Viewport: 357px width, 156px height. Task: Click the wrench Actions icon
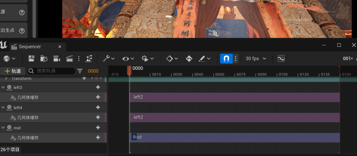tap(106, 58)
